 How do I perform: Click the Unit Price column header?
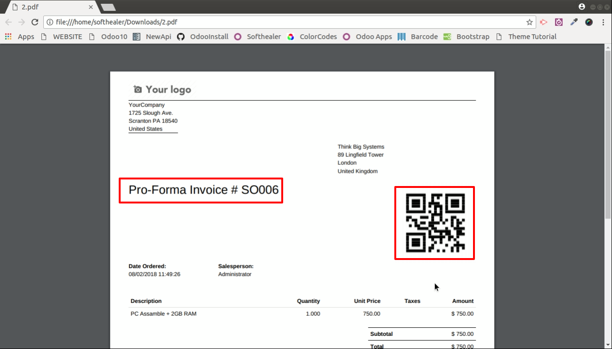tap(367, 301)
